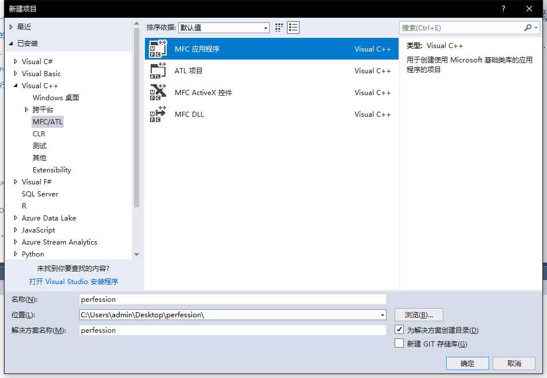The height and width of the screenshot is (378, 547).
Task: Expand the Azure Data Lake node
Action: pyautogui.click(x=15, y=218)
